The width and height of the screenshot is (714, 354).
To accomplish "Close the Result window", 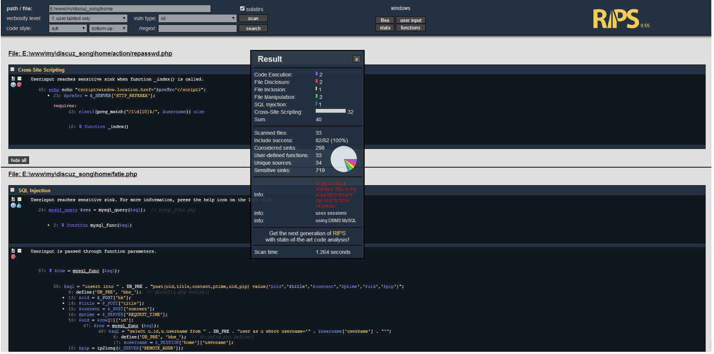I will (357, 59).
